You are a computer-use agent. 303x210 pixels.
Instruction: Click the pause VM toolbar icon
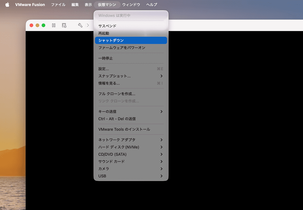point(54,25)
